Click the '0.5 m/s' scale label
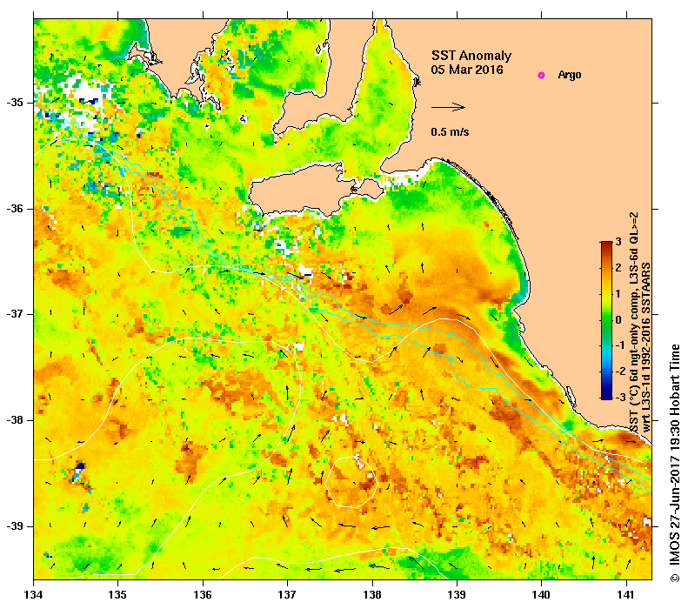 click(450, 131)
